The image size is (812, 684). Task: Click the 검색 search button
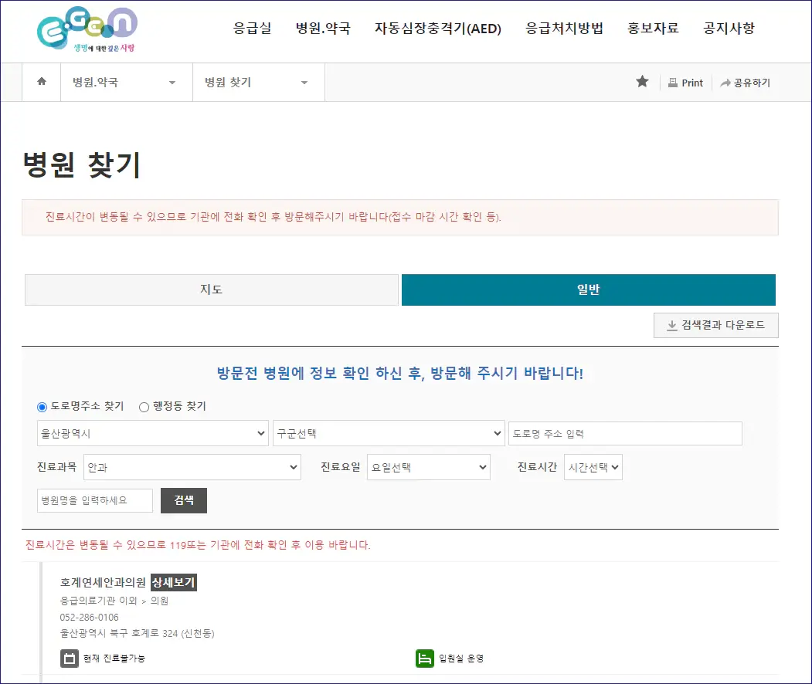183,500
